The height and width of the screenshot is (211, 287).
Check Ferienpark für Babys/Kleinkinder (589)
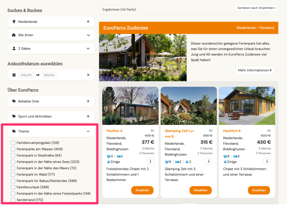pos(13,181)
